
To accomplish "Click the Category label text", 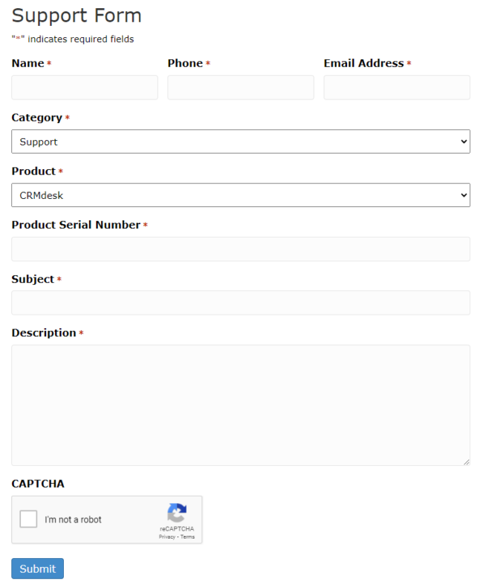I will pyautogui.click(x=37, y=118).
